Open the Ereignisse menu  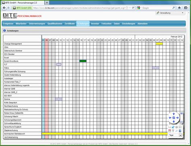pyautogui.click(x=8, y=24)
